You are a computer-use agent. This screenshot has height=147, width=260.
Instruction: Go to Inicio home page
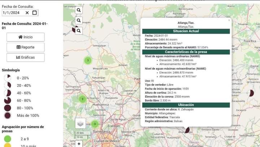tap(25, 37)
